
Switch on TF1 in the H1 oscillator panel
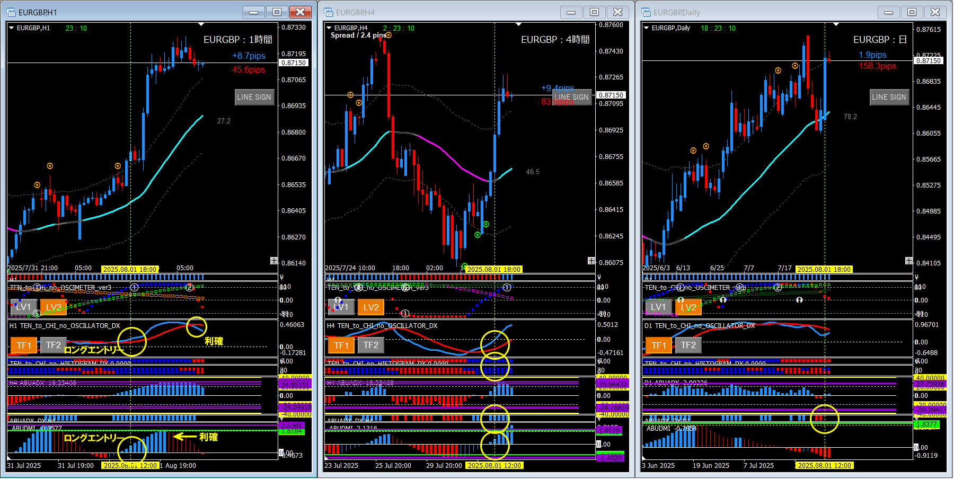point(24,345)
